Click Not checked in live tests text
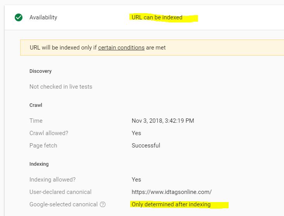 pyautogui.click(x=61, y=87)
